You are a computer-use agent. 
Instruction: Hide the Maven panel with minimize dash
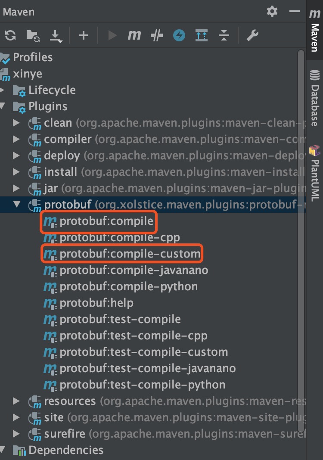[295, 11]
